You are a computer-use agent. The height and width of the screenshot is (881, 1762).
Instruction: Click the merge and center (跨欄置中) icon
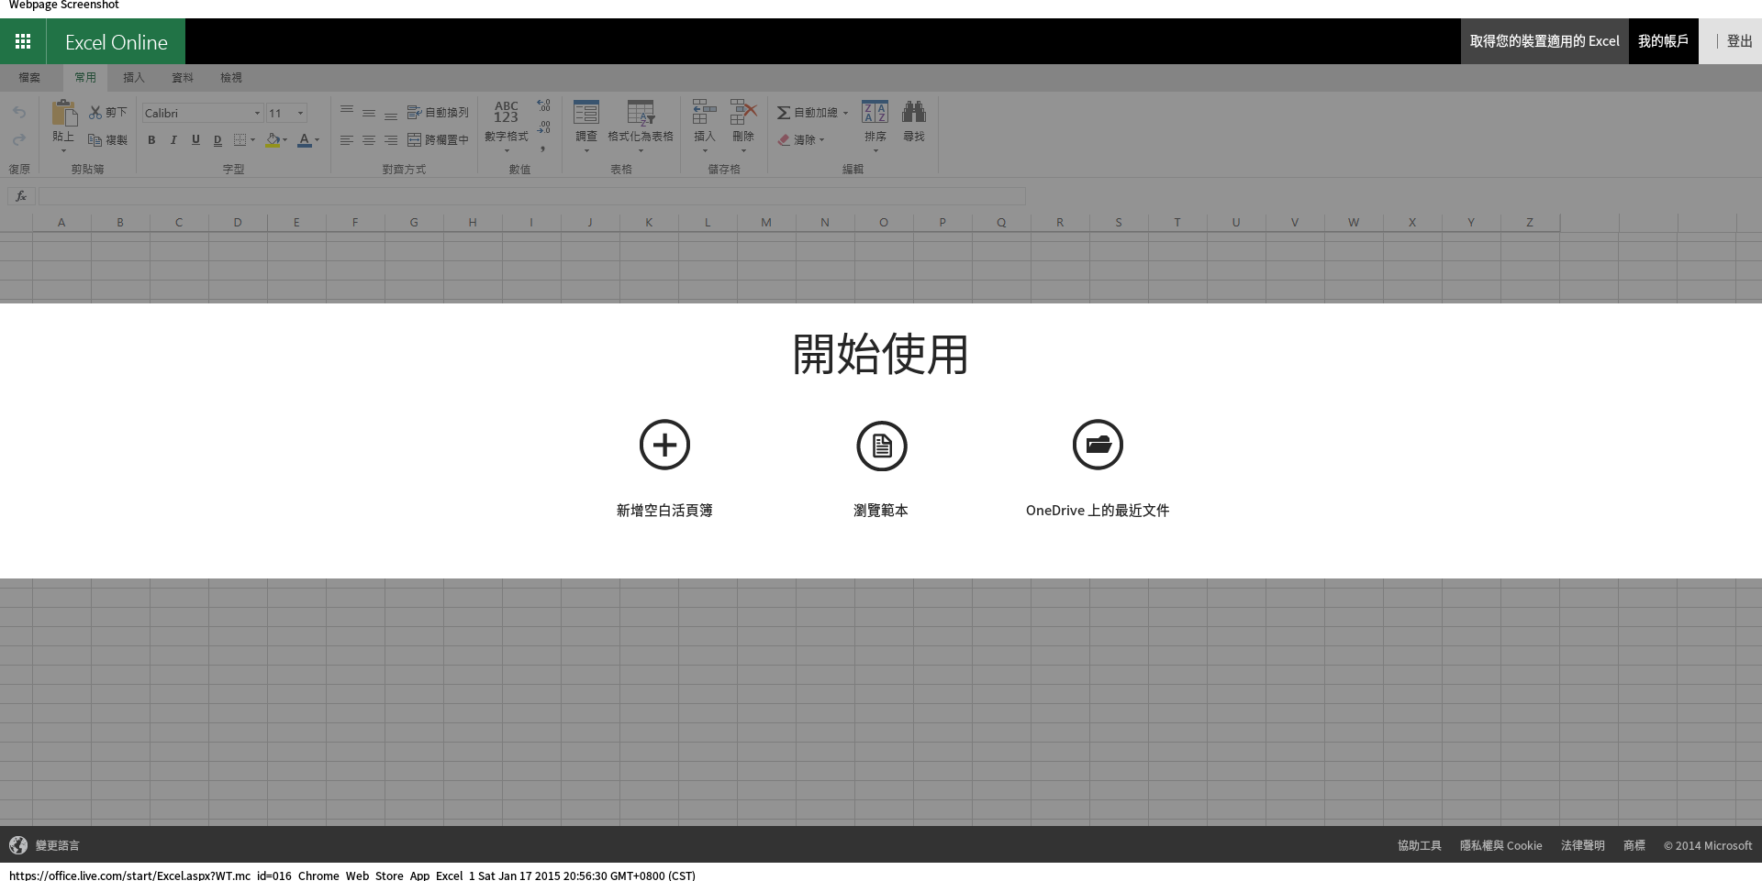[x=414, y=140]
